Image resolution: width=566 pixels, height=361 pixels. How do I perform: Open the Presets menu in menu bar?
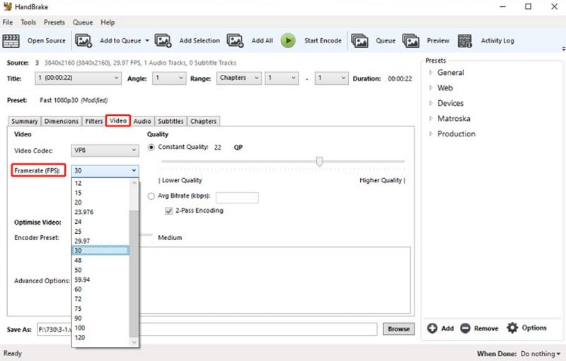coord(54,23)
